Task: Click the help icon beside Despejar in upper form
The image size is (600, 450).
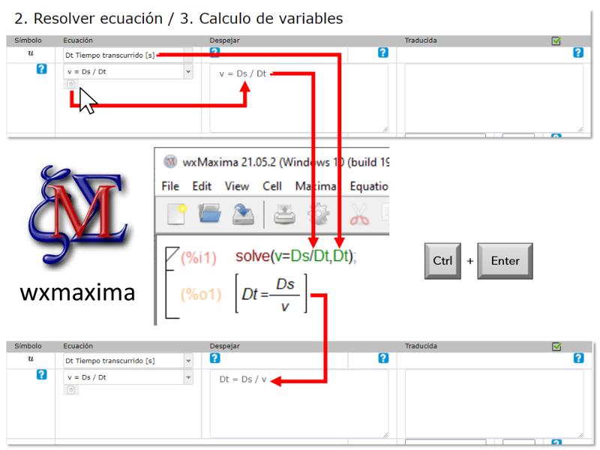Action: click(x=214, y=52)
